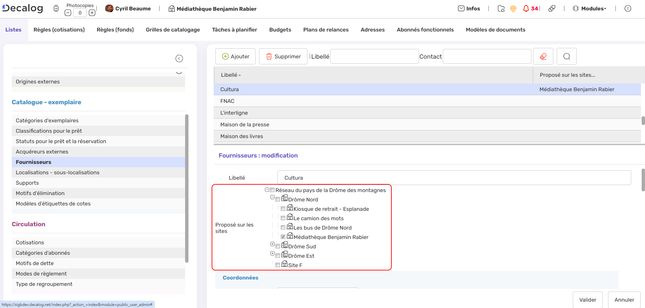Click the Decalog logo
The width and height of the screenshot is (645, 308).
pos(22,8)
